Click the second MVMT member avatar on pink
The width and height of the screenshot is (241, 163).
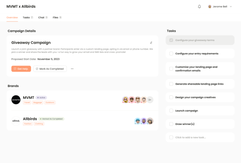click(131, 100)
